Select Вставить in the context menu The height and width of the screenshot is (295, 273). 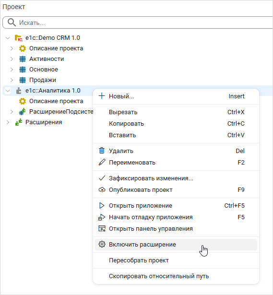pyautogui.click(x=176, y=135)
